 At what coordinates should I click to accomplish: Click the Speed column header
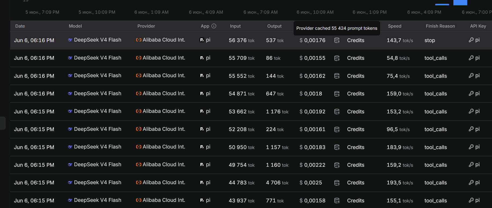[394, 26]
